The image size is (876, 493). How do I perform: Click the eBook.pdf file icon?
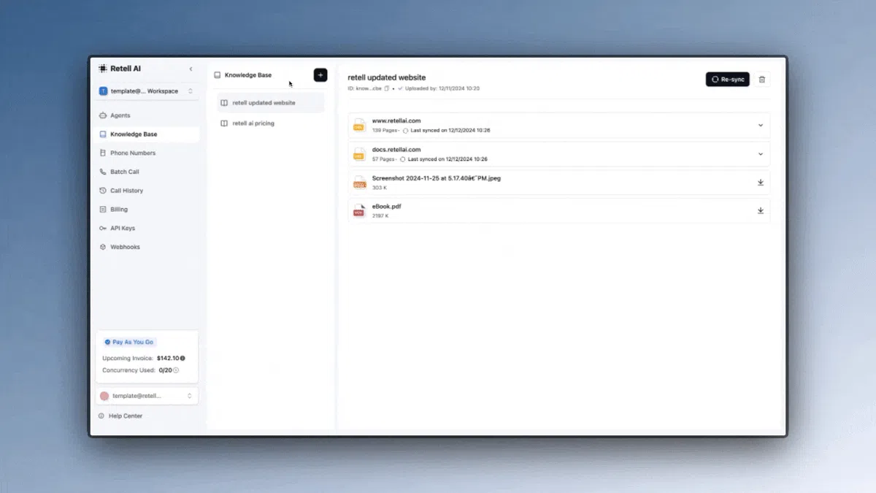359,210
